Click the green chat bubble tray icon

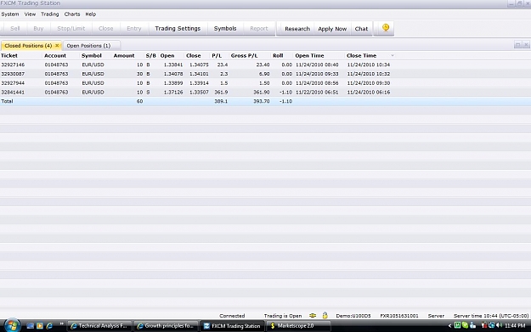pos(465,325)
